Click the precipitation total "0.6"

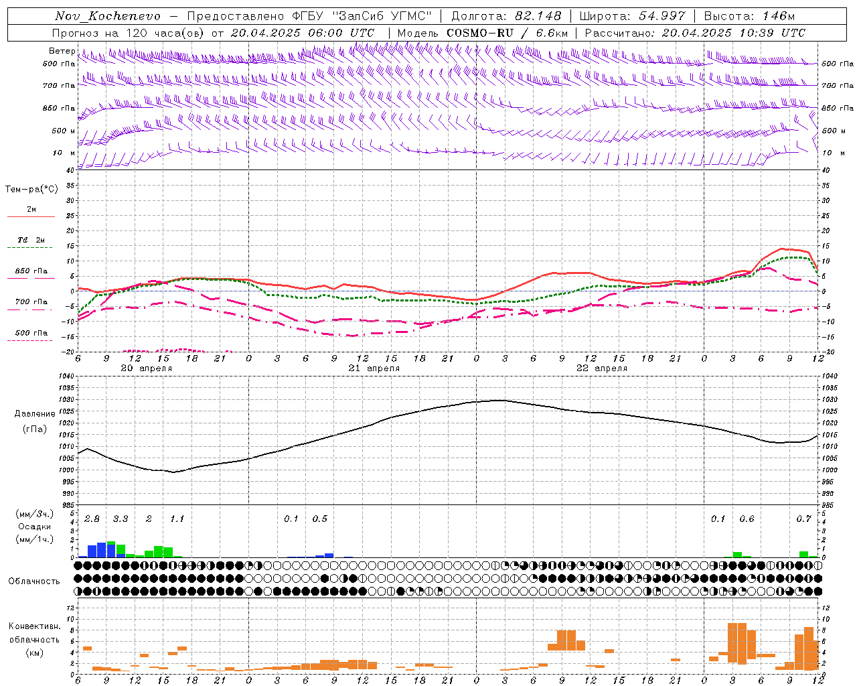coord(747,519)
